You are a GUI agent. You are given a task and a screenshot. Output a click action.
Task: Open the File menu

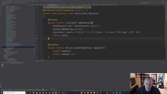tap(3, 1)
